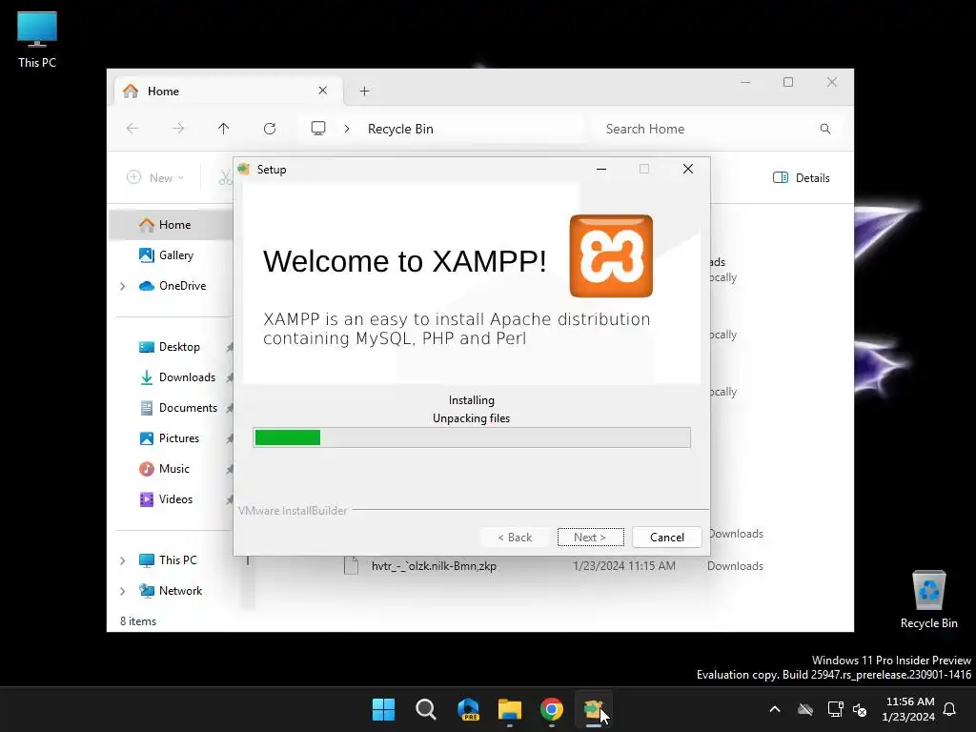This screenshot has width=976, height=732.
Task: Click the Music note icon in sidebar
Action: [146, 469]
